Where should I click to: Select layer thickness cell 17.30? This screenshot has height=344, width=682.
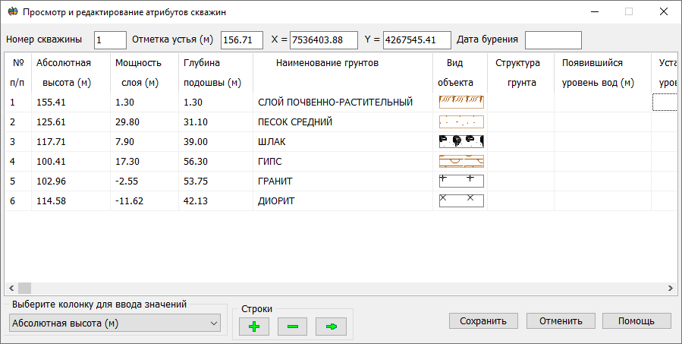coord(144,162)
